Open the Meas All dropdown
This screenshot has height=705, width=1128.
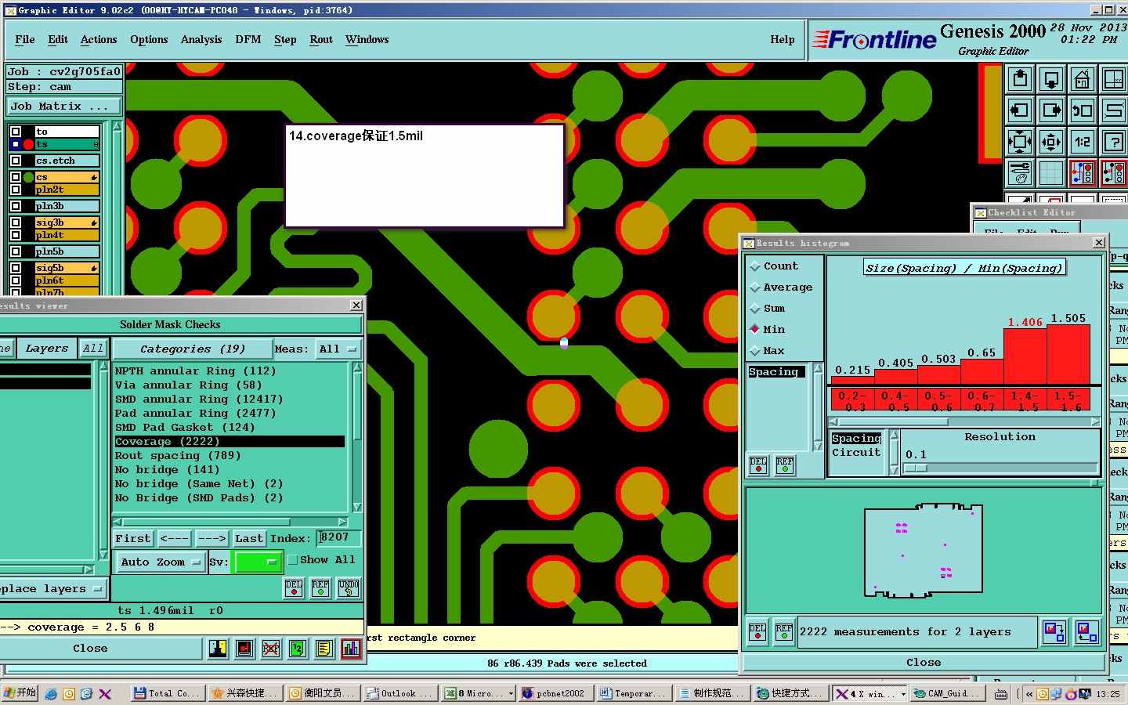tap(338, 349)
